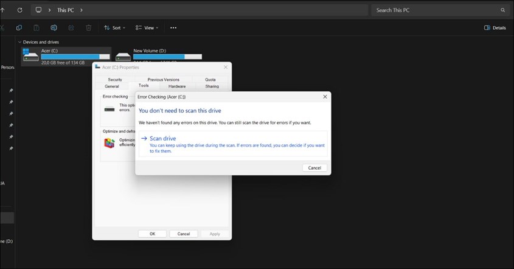The width and height of the screenshot is (514, 269).
Task: Open the View dropdown
Action: coord(147,28)
